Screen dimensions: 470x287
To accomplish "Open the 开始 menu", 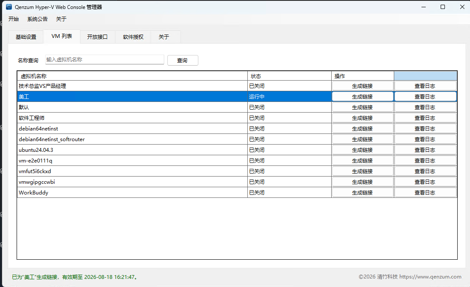I will point(14,19).
